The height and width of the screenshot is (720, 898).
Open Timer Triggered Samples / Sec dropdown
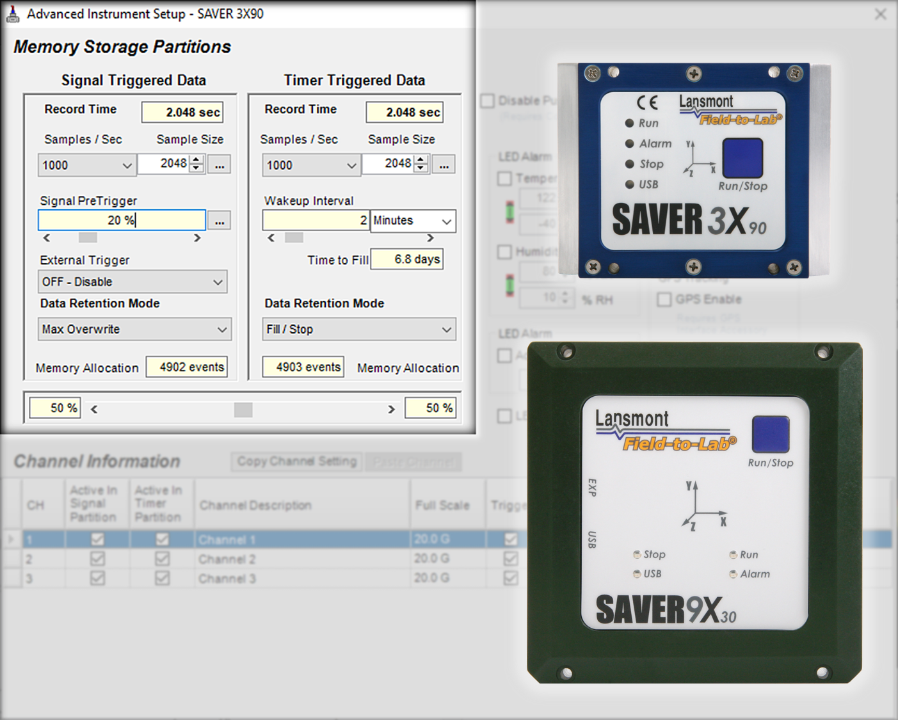pos(311,165)
